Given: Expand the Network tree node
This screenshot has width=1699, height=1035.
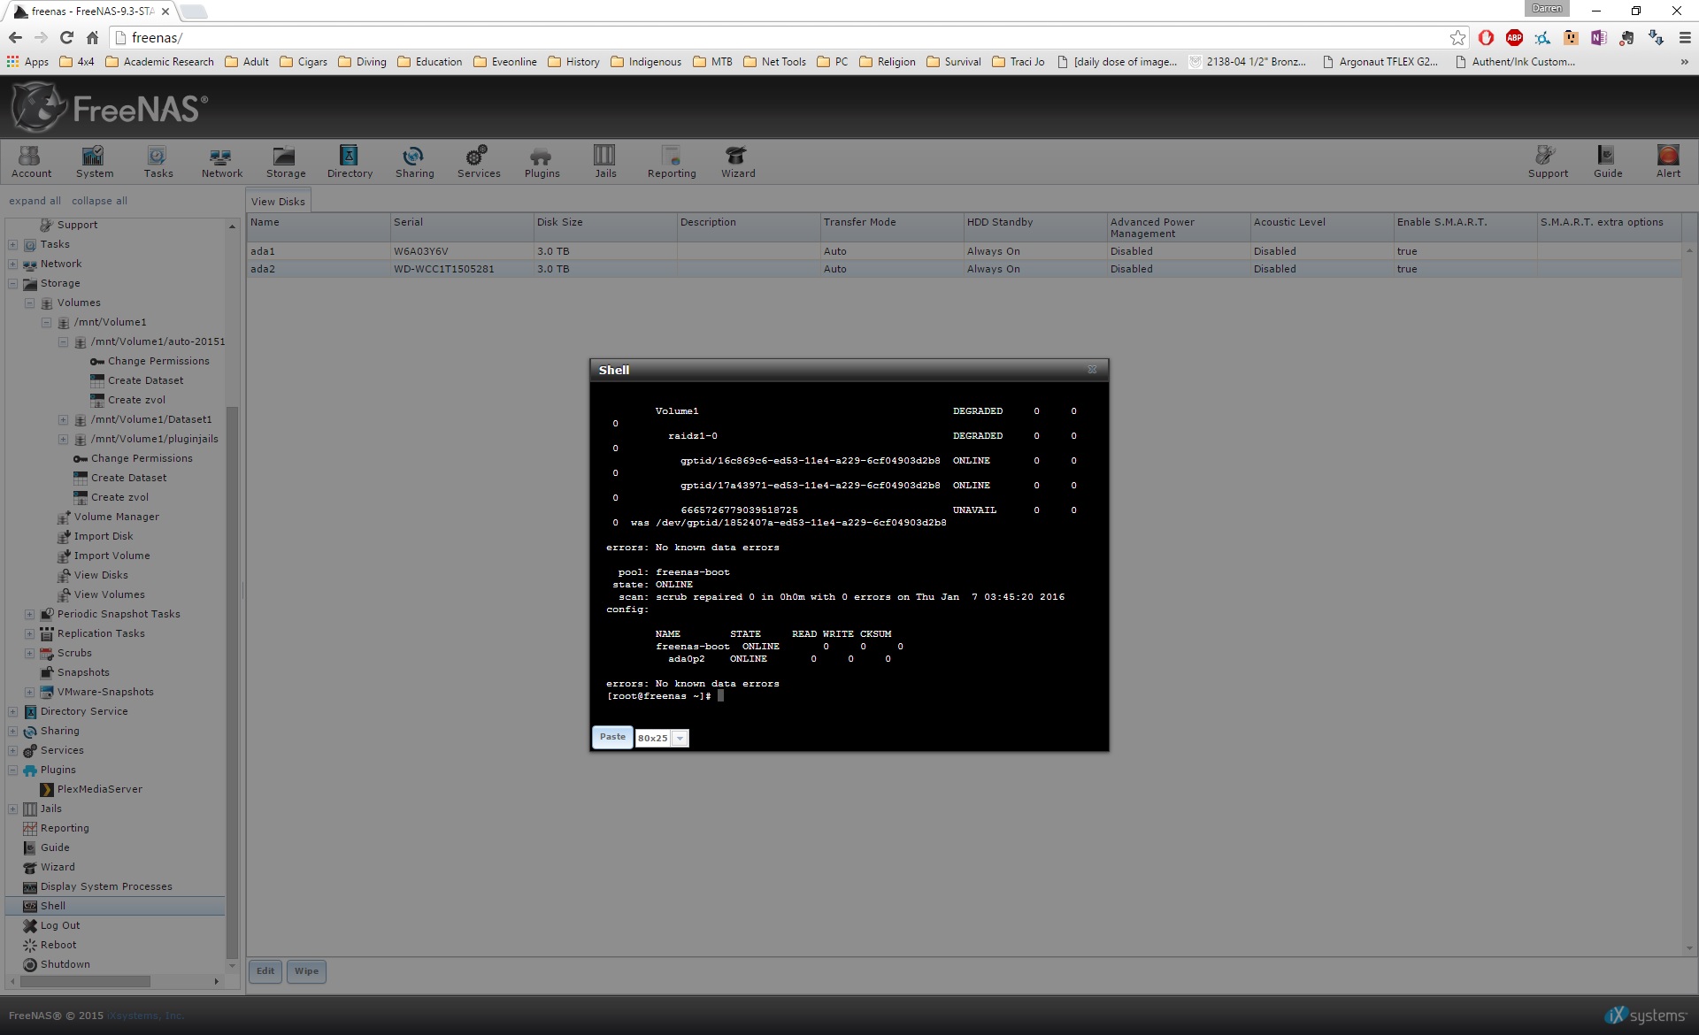Looking at the screenshot, I should 12,264.
